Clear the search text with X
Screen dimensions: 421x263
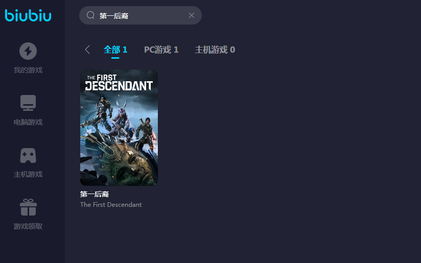click(x=192, y=15)
